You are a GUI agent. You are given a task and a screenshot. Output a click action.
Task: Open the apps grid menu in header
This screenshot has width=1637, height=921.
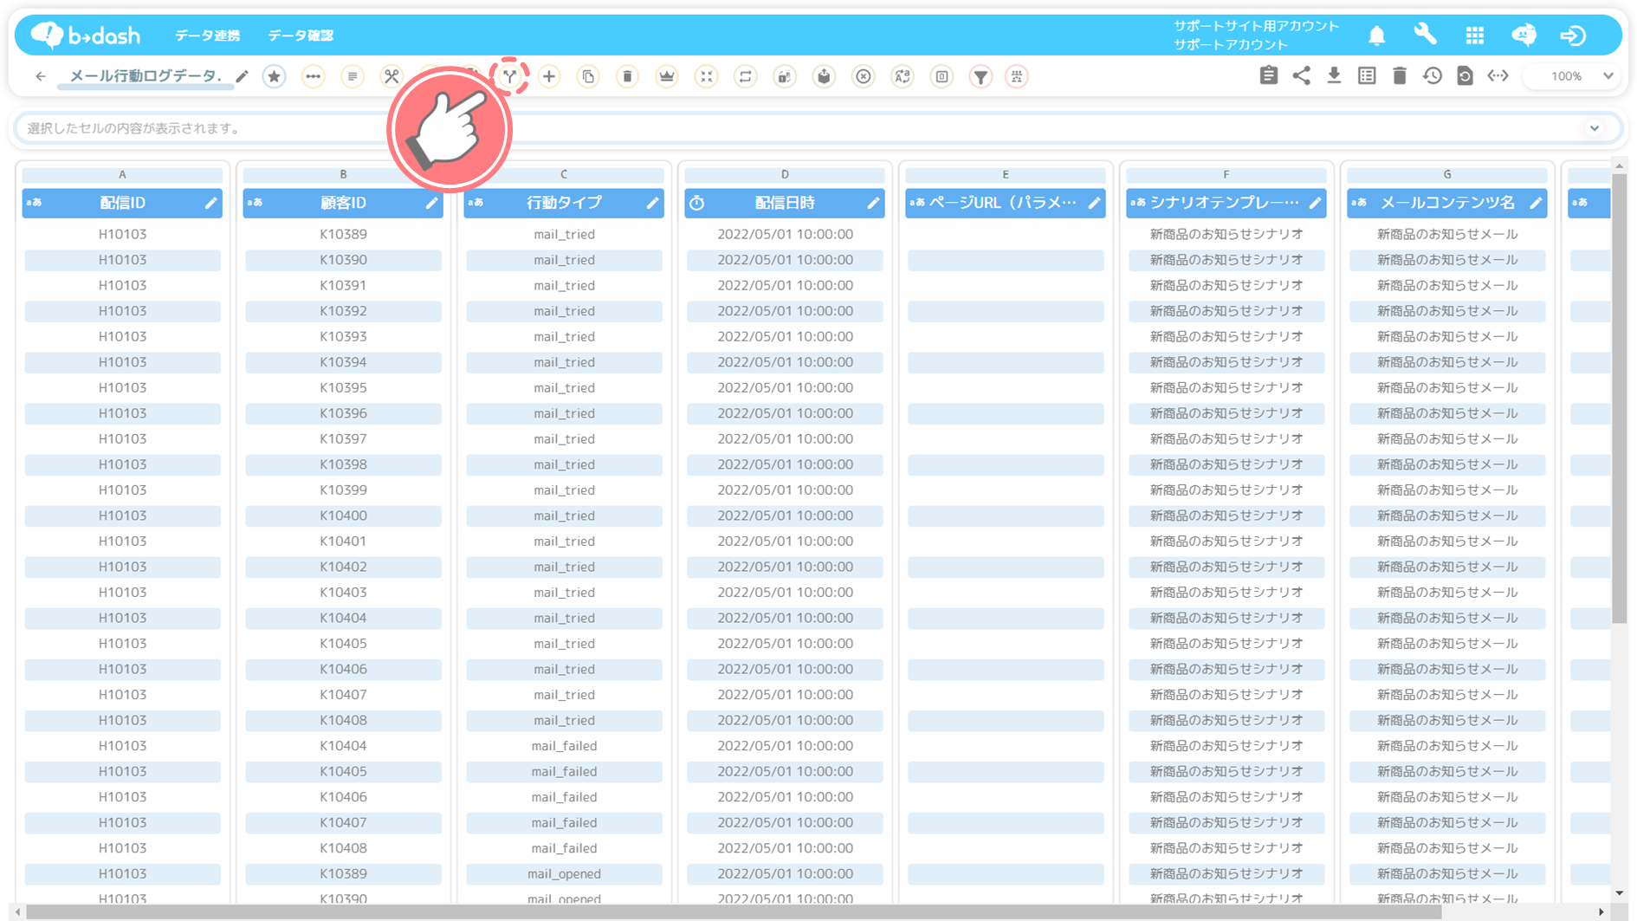point(1475,36)
